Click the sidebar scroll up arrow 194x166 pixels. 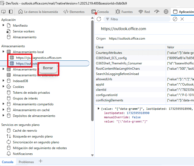click(x=92, y=18)
